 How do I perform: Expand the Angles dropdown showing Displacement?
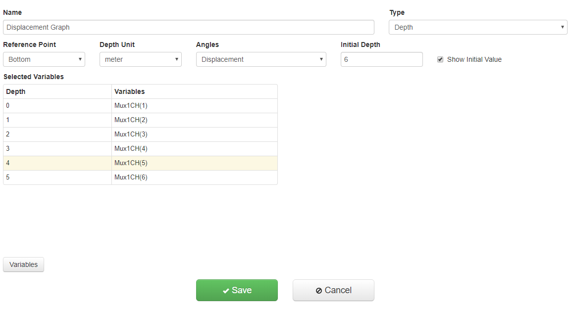pos(261,59)
